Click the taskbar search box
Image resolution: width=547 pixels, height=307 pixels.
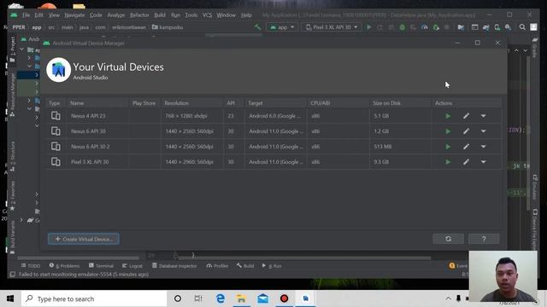tap(94, 298)
